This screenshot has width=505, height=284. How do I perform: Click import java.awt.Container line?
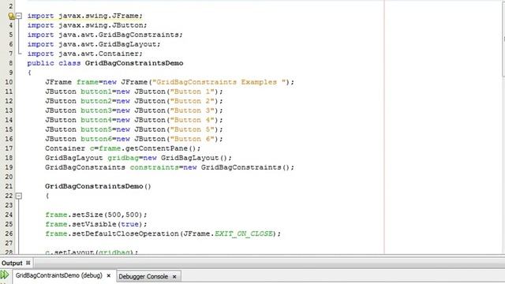point(84,54)
